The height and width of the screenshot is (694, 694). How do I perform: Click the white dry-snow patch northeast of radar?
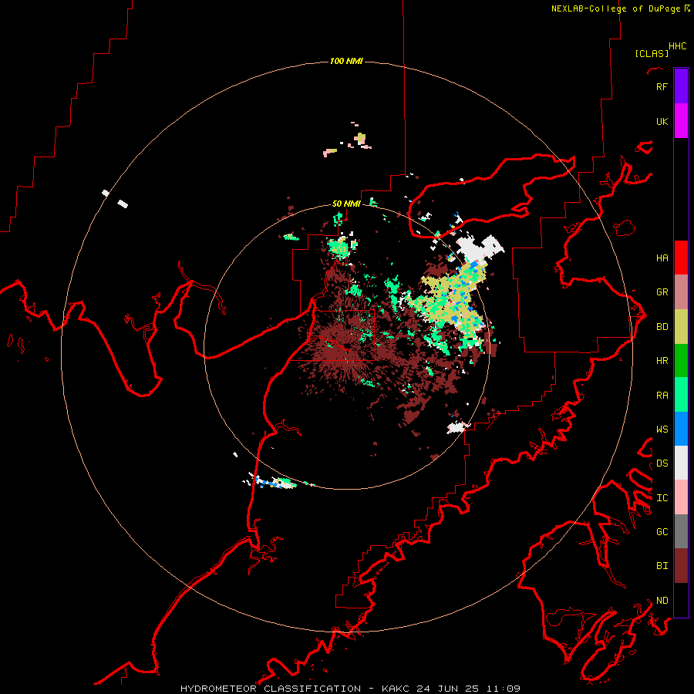point(480,248)
